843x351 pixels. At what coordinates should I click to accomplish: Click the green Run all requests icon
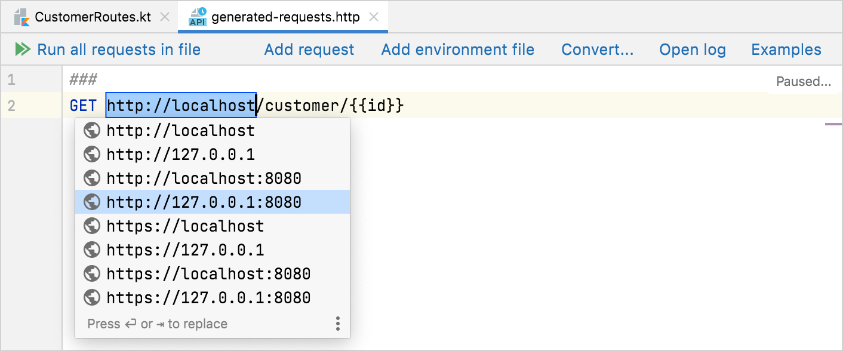coord(23,50)
